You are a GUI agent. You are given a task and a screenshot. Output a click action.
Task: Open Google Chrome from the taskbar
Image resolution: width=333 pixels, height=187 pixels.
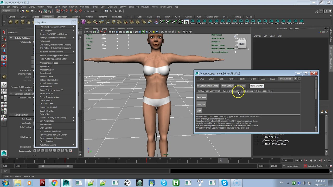(x=54, y=183)
